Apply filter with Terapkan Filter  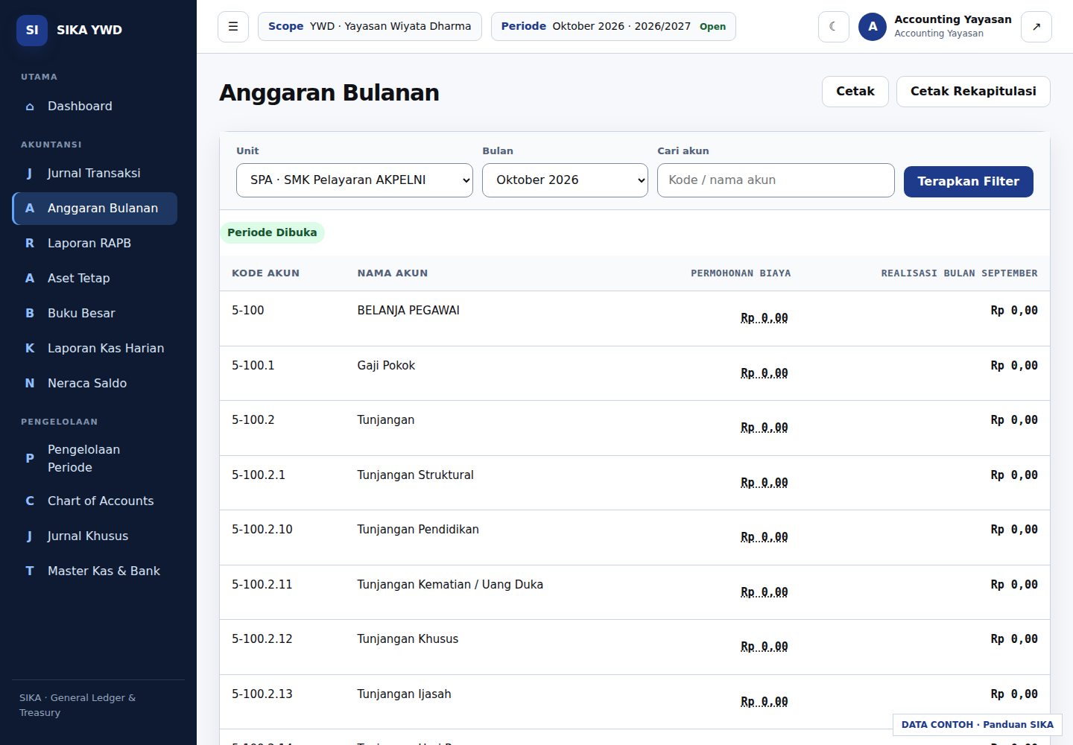968,182
